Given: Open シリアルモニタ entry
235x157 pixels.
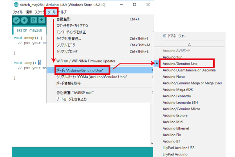Looking at the screenshot, I should pos(100,45).
